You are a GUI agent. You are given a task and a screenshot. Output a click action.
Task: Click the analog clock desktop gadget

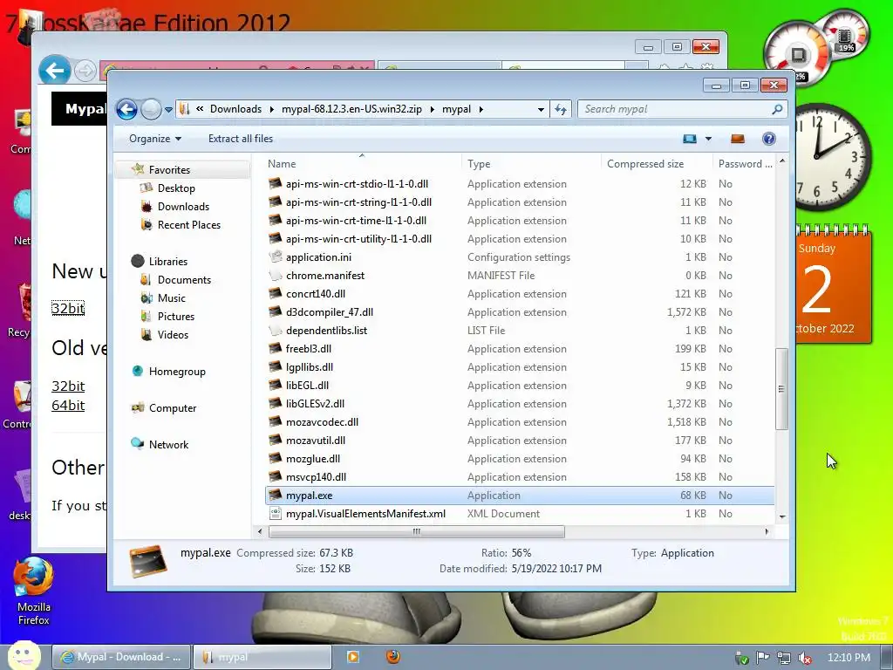tap(834, 157)
